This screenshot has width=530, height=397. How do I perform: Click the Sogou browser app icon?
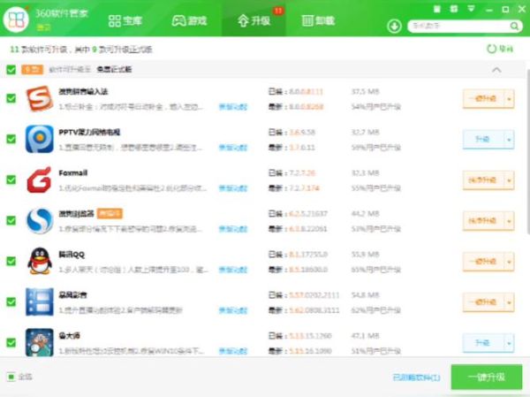click(40, 221)
